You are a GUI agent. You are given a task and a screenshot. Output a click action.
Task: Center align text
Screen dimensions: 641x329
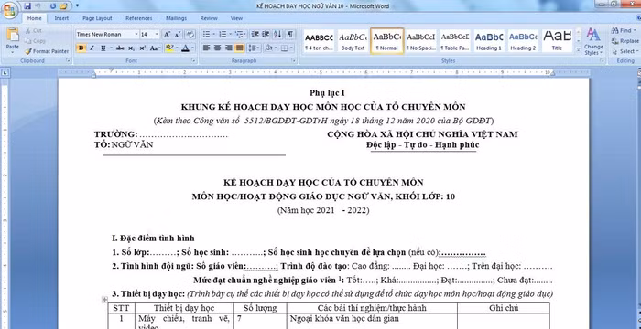(218, 48)
